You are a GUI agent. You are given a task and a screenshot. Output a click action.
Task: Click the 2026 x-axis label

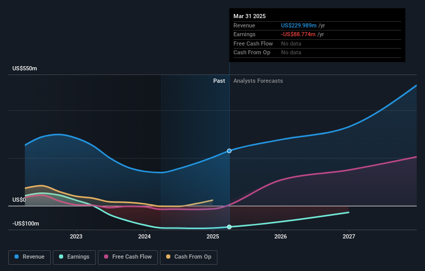281,236
